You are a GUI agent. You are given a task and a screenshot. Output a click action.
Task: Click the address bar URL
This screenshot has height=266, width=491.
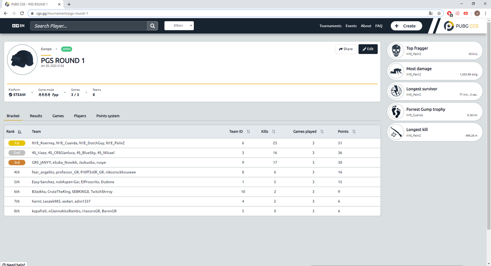[62, 13]
